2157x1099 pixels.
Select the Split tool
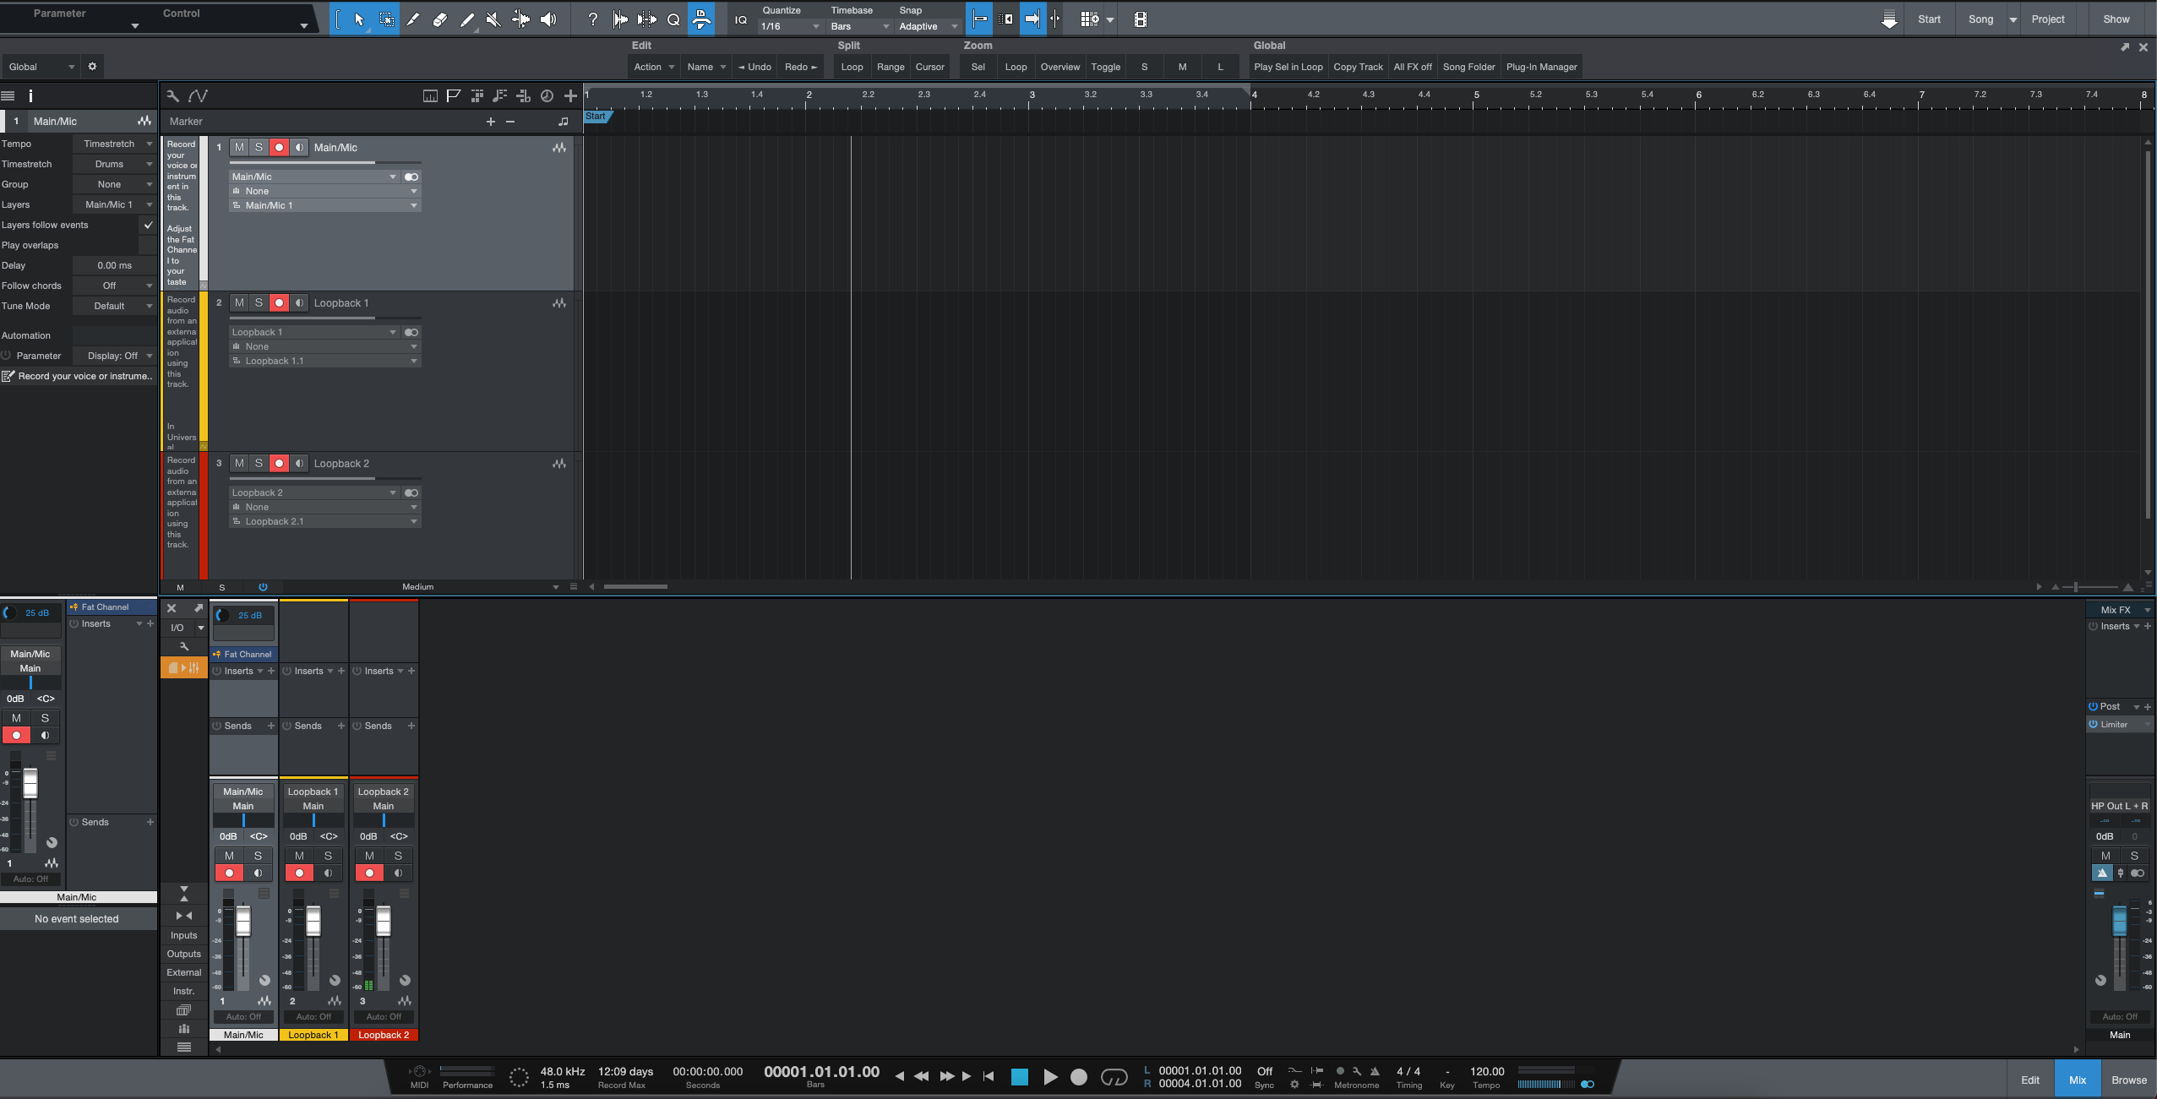pos(413,19)
